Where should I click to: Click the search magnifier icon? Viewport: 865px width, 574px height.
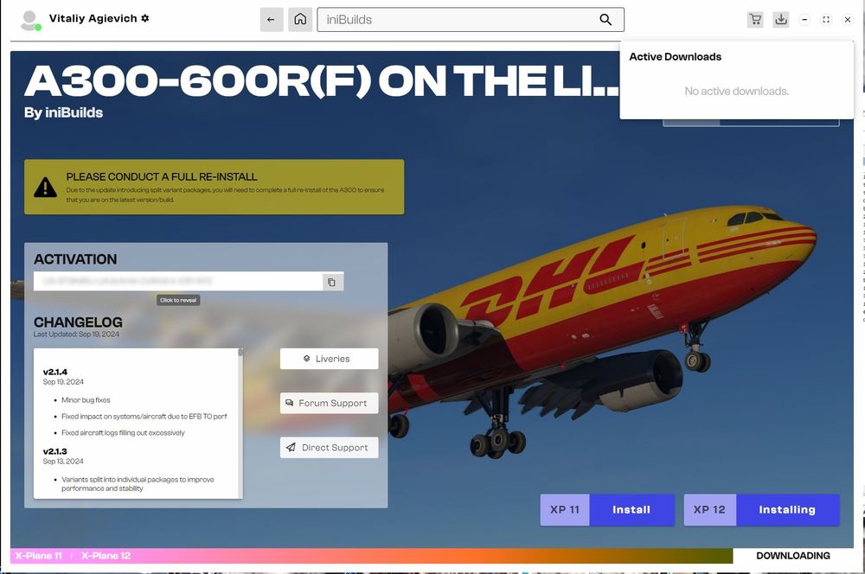pos(605,20)
